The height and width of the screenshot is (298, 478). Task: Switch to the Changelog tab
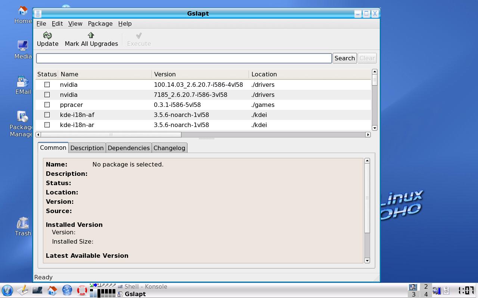(x=169, y=148)
